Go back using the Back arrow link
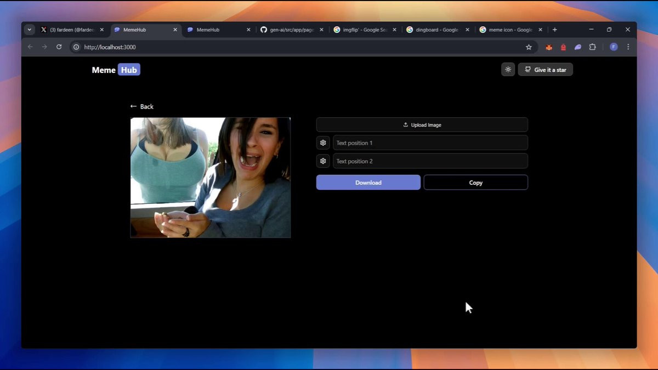The image size is (658, 370). click(x=141, y=106)
